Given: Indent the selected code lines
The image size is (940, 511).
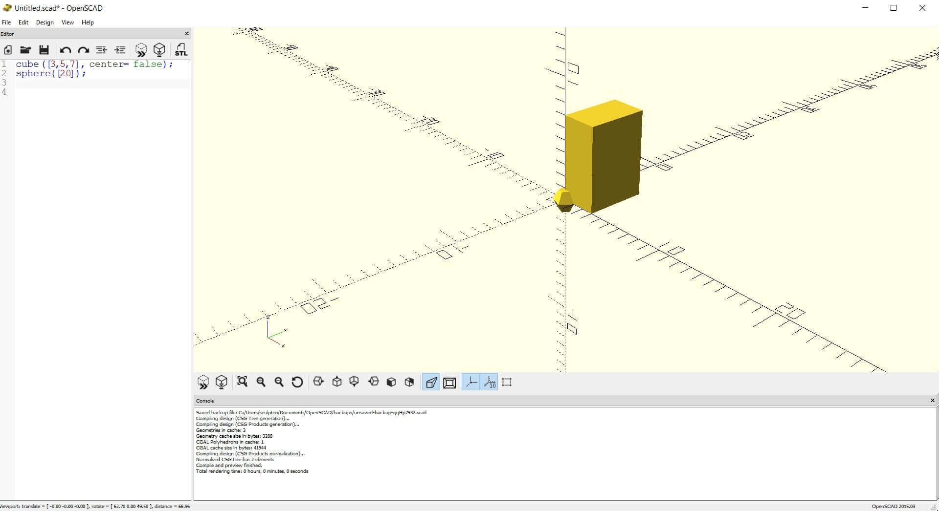Looking at the screenshot, I should pos(120,50).
